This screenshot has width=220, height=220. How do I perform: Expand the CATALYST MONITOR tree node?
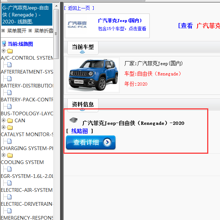4,127
